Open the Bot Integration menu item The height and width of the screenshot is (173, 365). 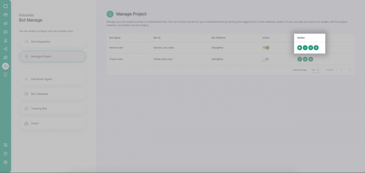coord(52,42)
